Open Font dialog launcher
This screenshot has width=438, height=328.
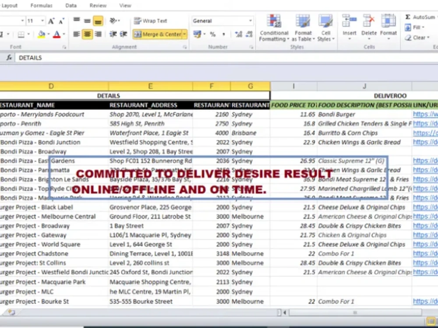[x=64, y=47]
